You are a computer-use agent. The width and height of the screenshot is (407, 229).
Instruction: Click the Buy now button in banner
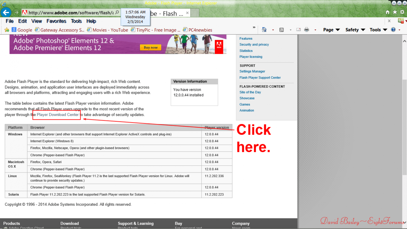(151, 47)
